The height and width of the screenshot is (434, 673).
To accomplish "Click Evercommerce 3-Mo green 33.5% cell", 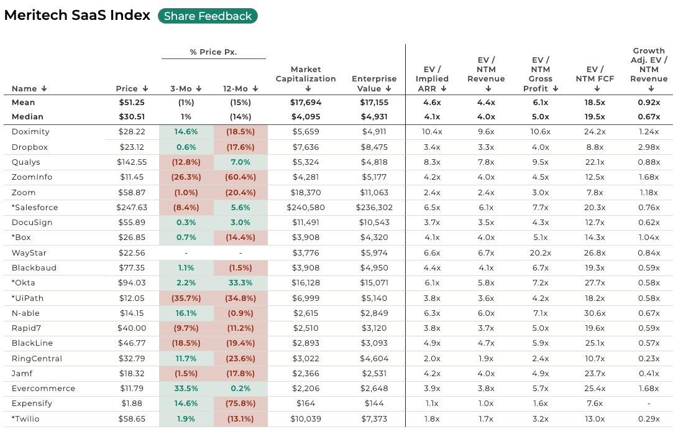I will coord(186,389).
